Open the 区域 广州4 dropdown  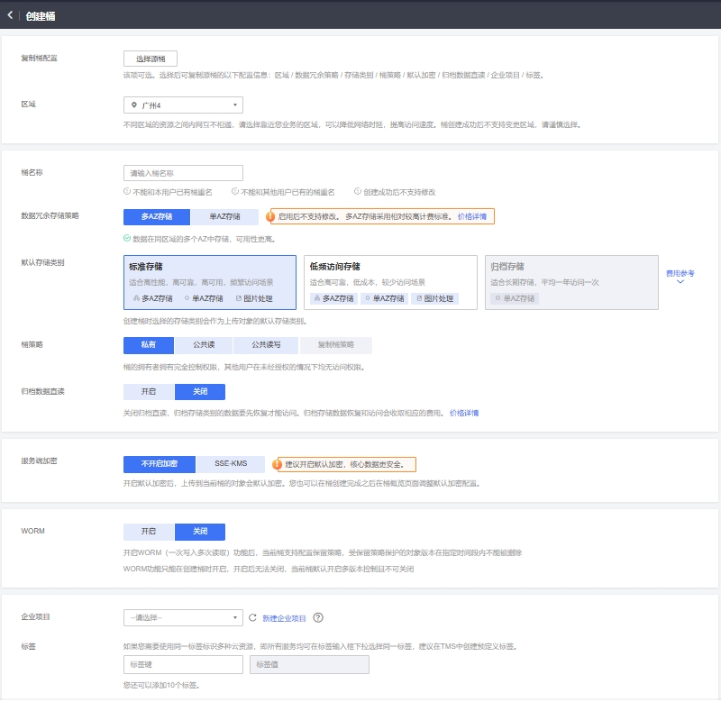pyautogui.click(x=183, y=105)
